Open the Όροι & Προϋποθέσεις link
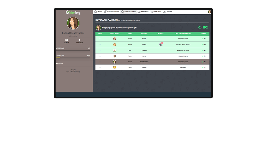This screenshot has width=261, height=147. pos(73,72)
